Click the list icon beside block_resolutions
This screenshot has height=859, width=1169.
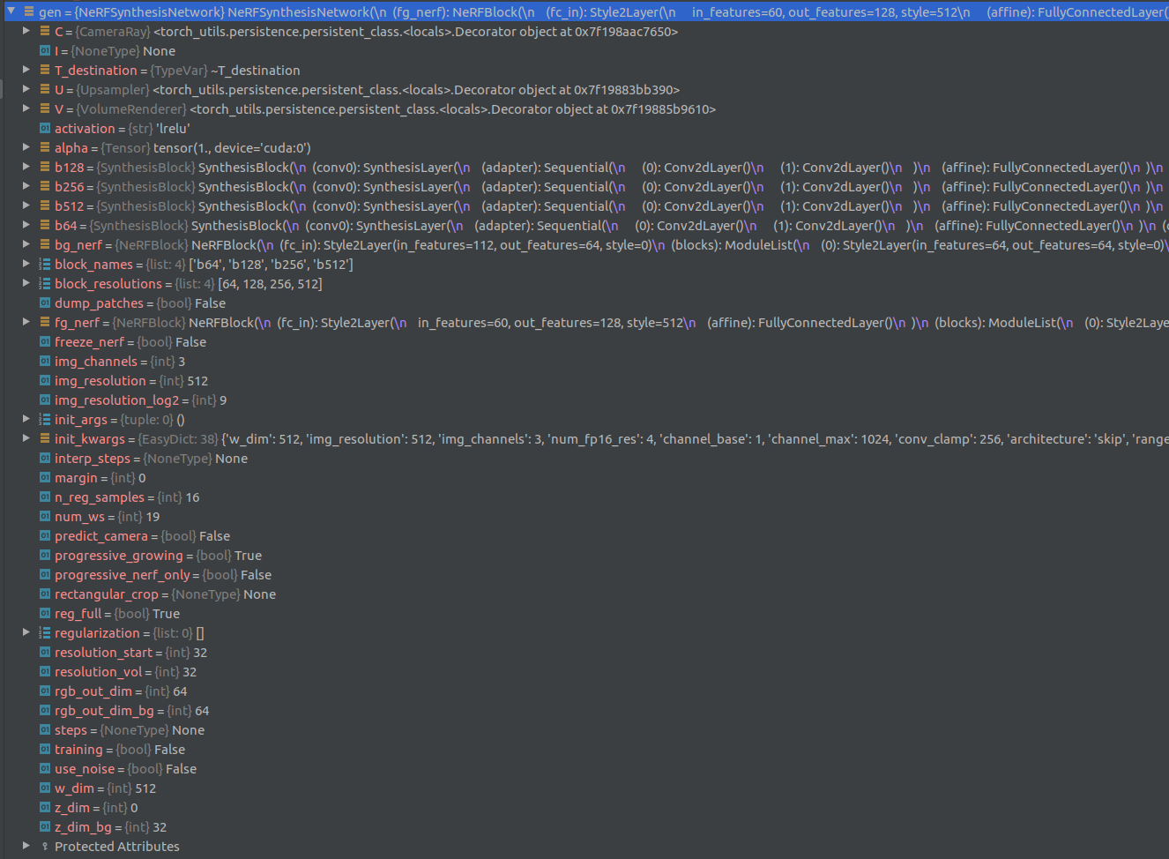tap(45, 283)
